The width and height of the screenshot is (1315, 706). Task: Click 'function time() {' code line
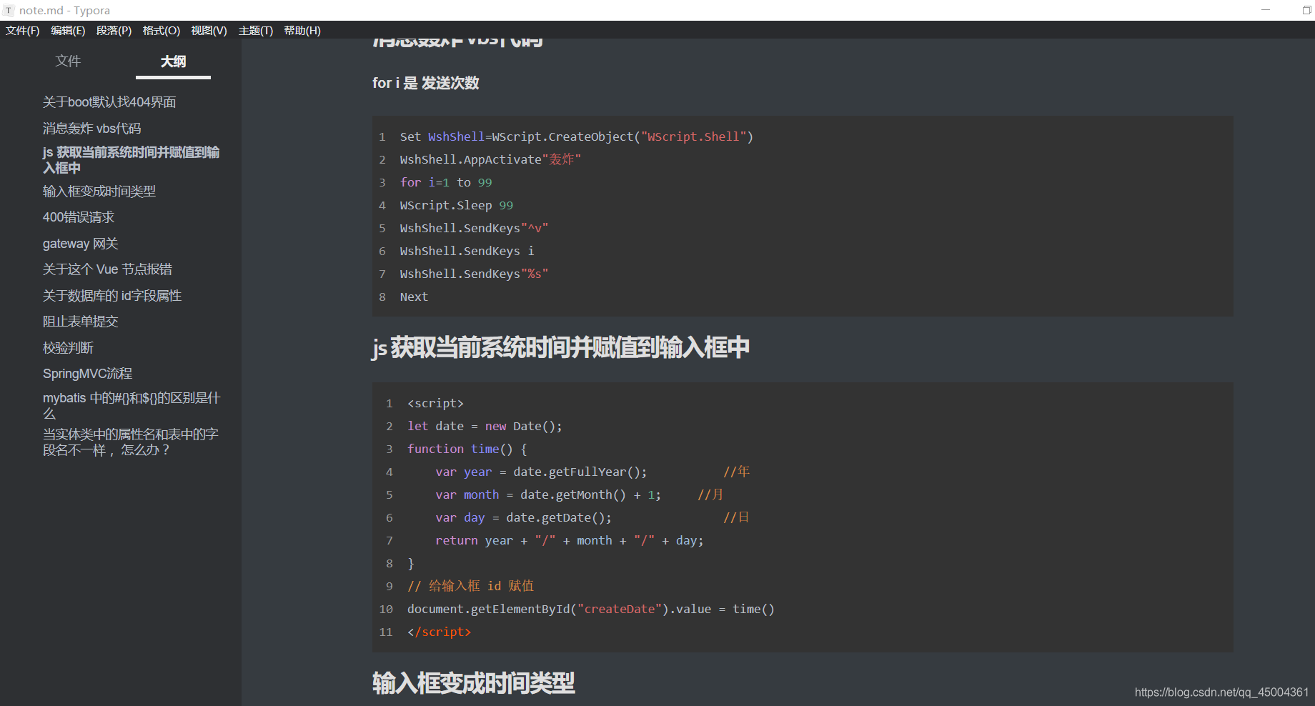tap(467, 449)
